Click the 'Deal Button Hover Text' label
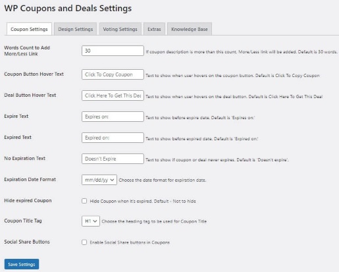The width and height of the screenshot is (339, 272). tap(30, 95)
